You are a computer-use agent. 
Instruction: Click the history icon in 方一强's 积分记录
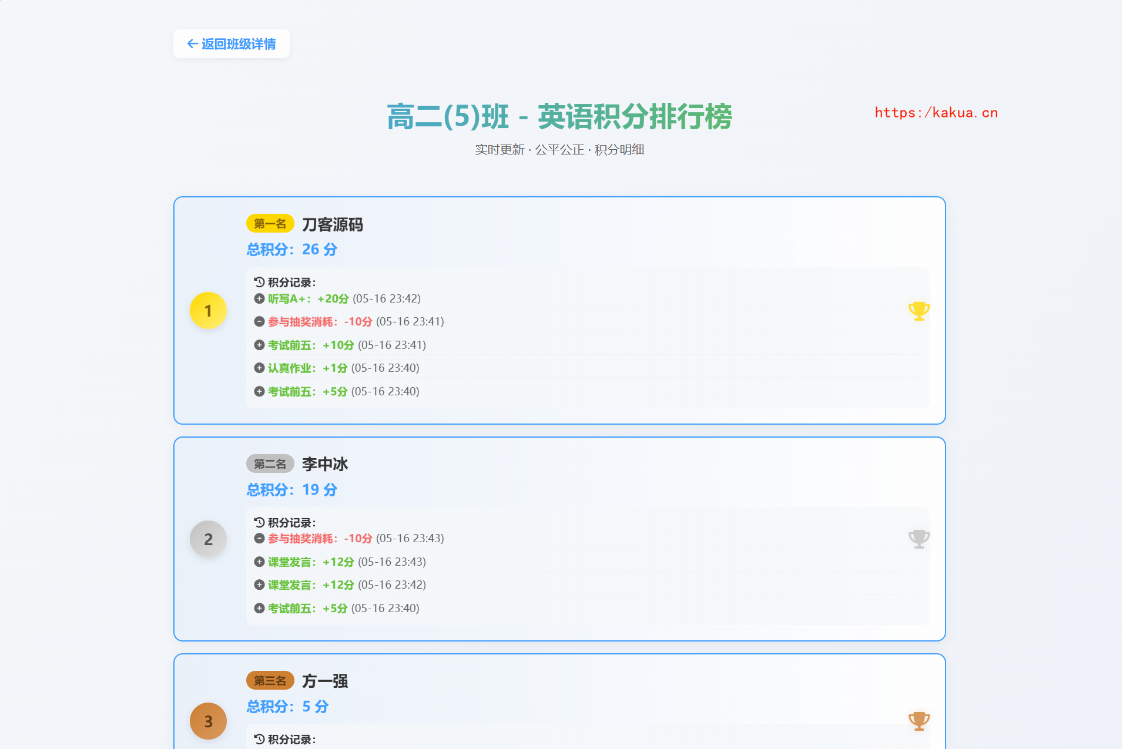coord(259,739)
